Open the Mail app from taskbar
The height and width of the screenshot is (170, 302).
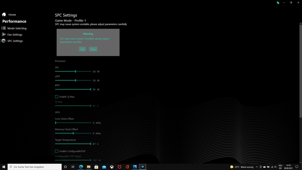tap(104, 167)
